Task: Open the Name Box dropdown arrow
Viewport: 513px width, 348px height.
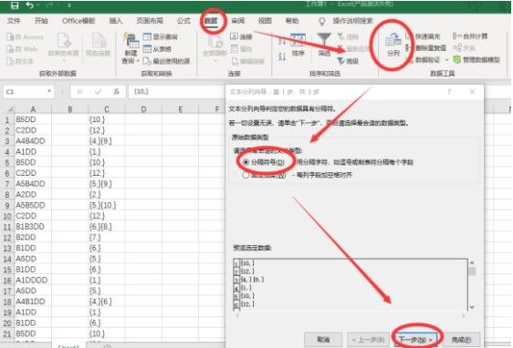Action: [x=49, y=91]
